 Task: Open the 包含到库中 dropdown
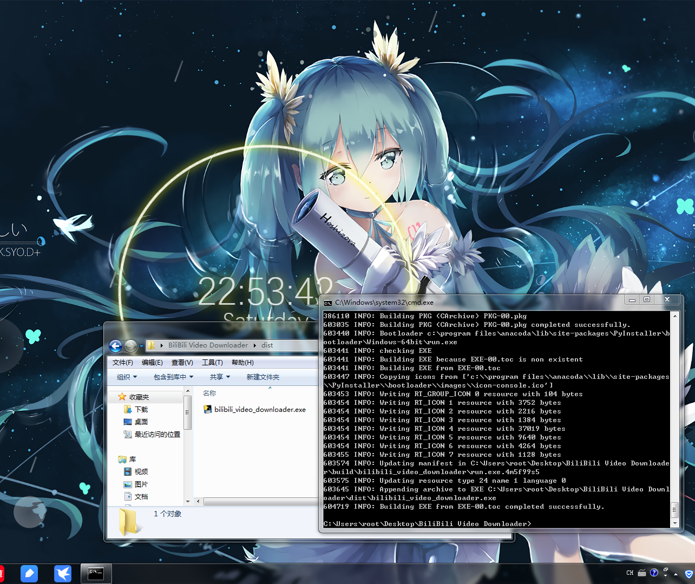tap(173, 377)
